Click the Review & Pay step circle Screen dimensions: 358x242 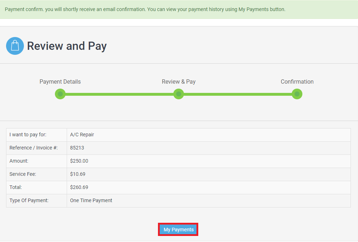(x=179, y=94)
